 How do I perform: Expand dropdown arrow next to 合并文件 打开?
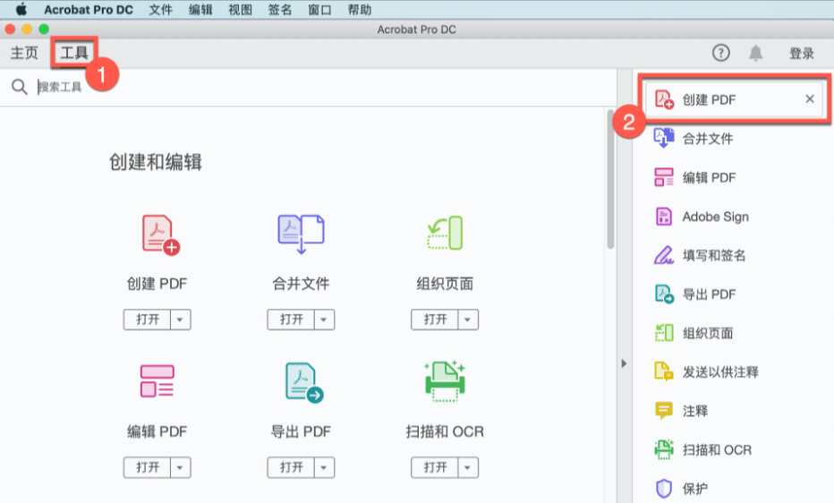(x=323, y=320)
